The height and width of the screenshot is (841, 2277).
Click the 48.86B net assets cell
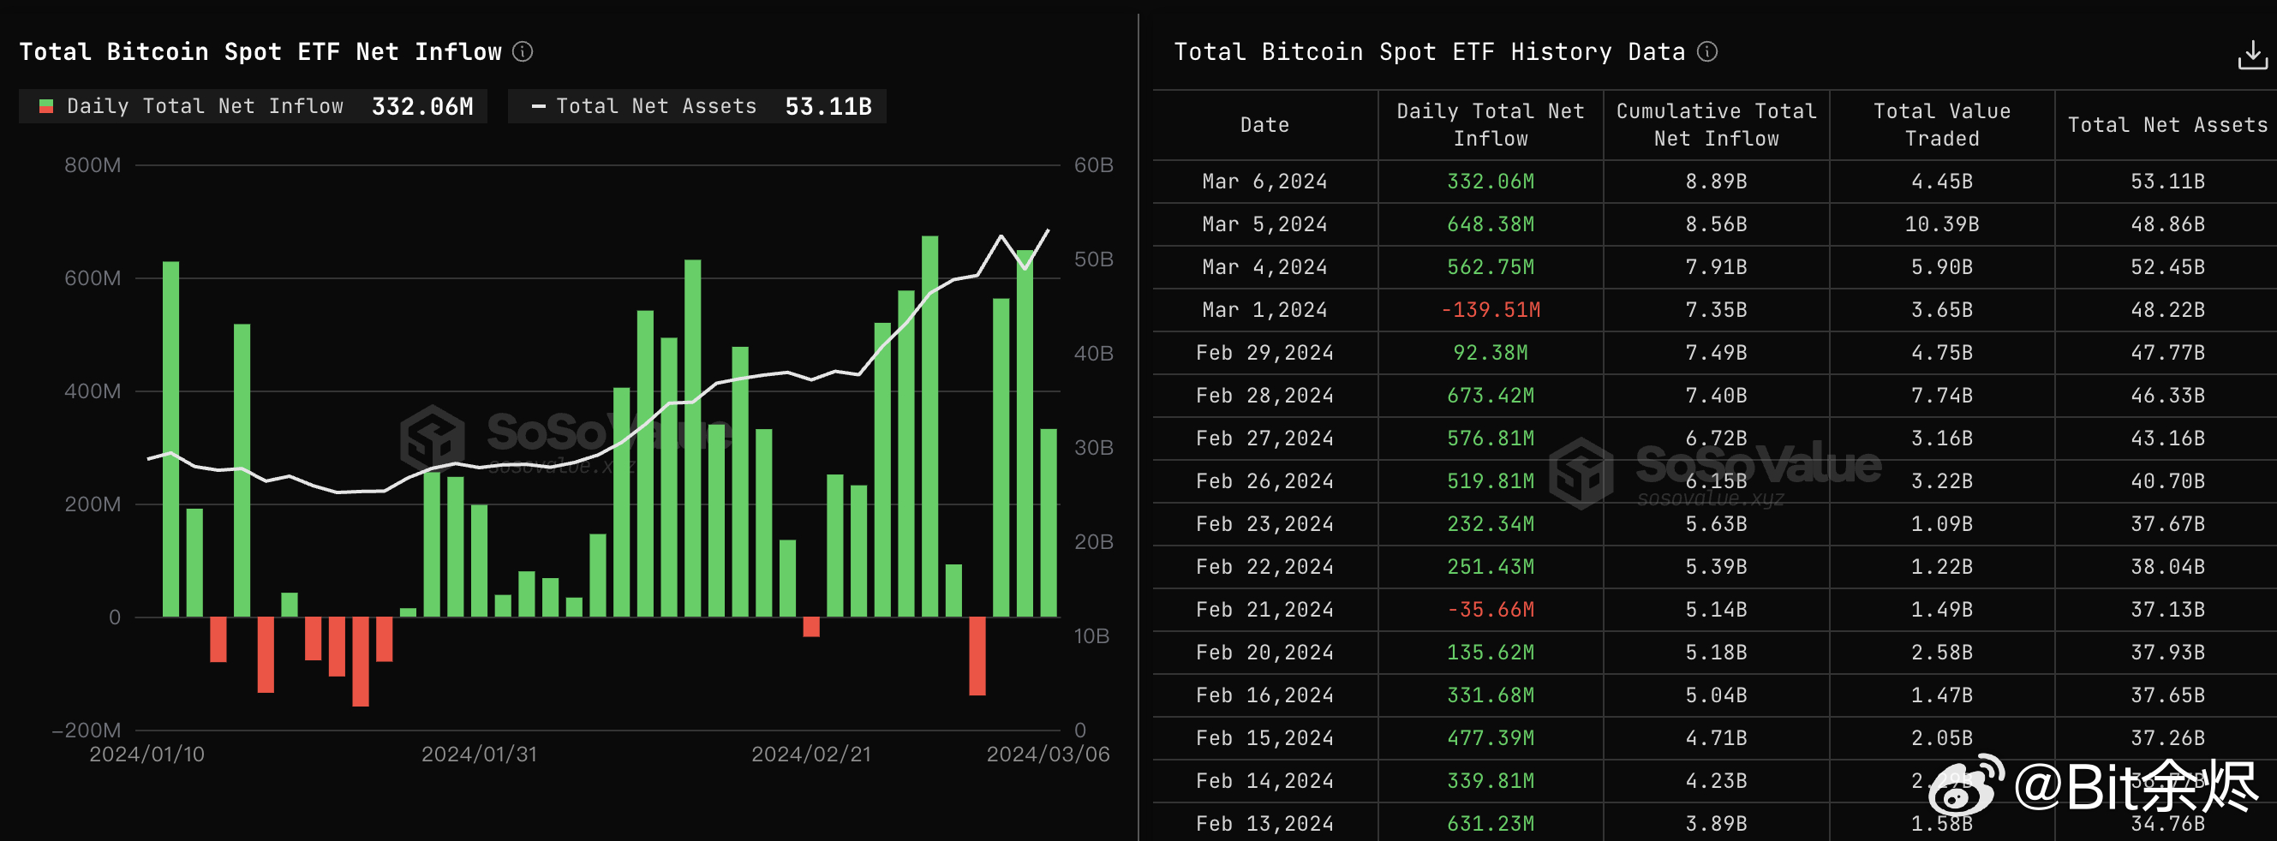(2167, 225)
